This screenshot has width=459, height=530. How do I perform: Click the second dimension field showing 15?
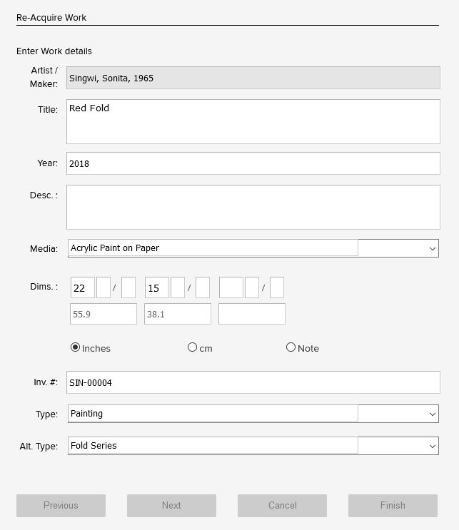(157, 288)
